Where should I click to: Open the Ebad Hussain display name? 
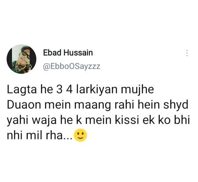click(x=68, y=53)
